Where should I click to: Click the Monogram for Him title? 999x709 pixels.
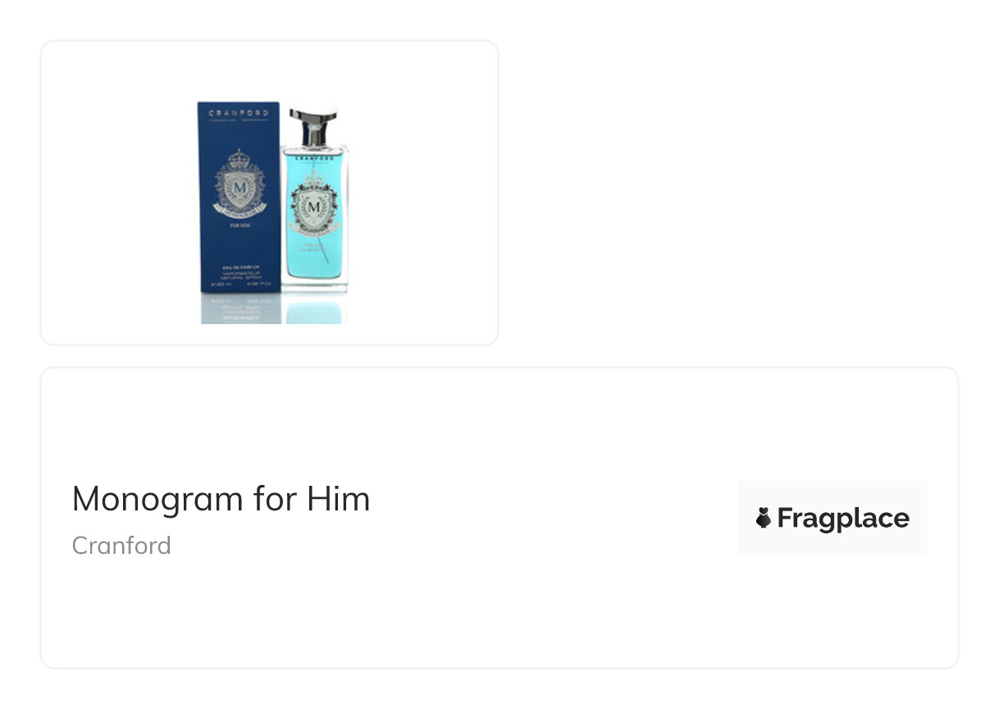[x=221, y=499]
